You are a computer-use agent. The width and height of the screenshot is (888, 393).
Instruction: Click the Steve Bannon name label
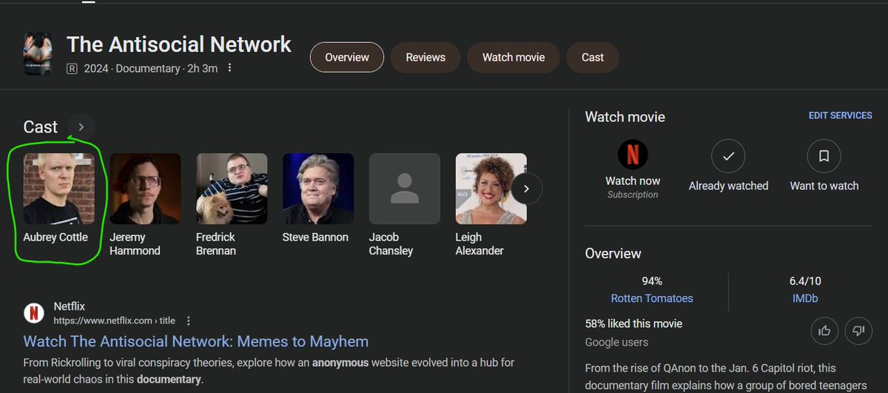click(x=315, y=238)
